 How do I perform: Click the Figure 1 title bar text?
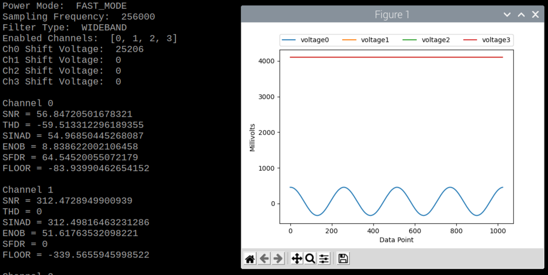[392, 14]
